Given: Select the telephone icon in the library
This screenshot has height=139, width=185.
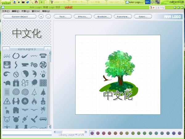Looking at the screenshot, I should 43,56.
